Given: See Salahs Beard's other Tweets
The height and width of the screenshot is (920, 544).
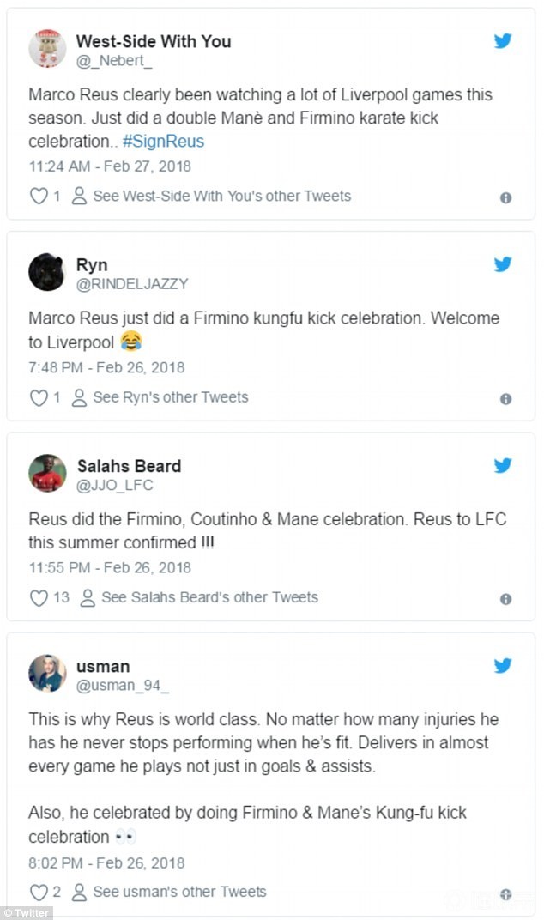Looking at the screenshot, I should pyautogui.click(x=209, y=597).
